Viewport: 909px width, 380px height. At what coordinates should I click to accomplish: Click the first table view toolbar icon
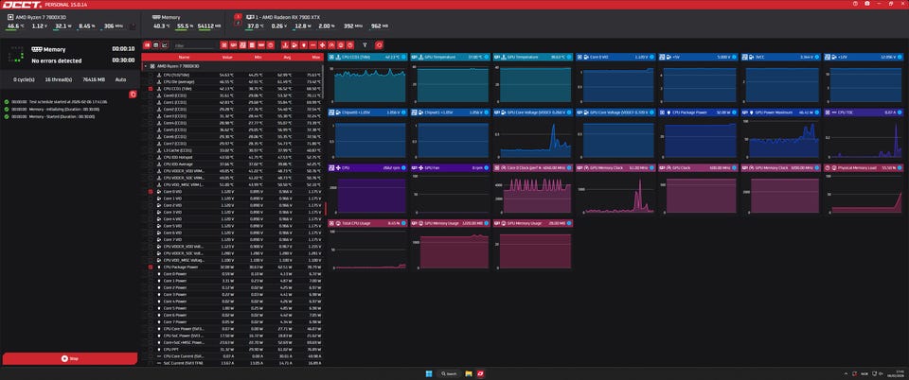[x=146, y=44]
